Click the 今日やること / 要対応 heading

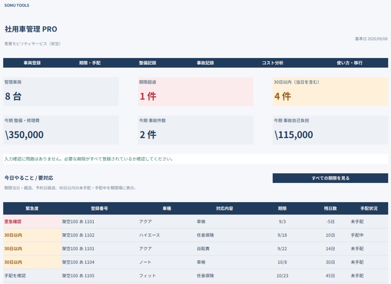click(29, 178)
